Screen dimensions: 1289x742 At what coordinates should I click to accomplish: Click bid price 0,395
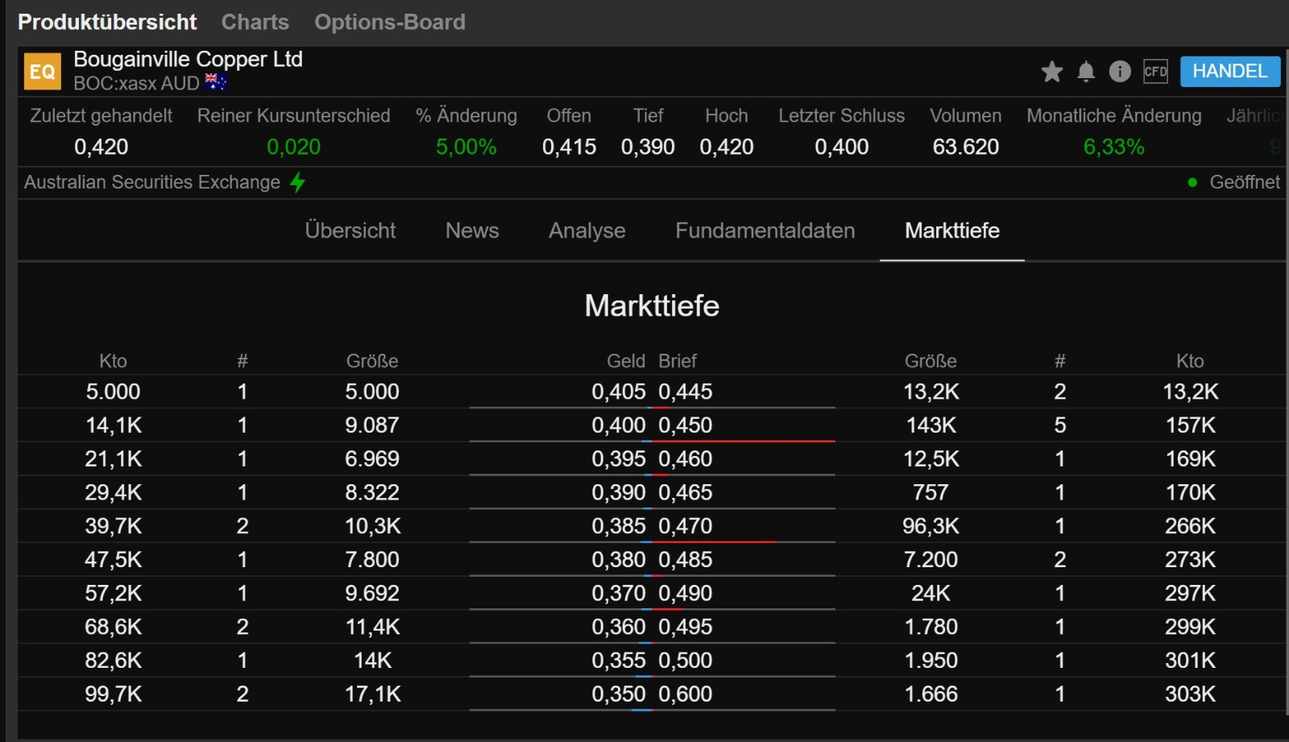pyautogui.click(x=619, y=458)
